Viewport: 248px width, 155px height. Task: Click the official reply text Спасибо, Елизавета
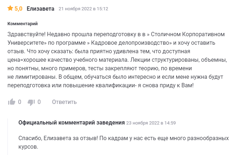pos(124,143)
